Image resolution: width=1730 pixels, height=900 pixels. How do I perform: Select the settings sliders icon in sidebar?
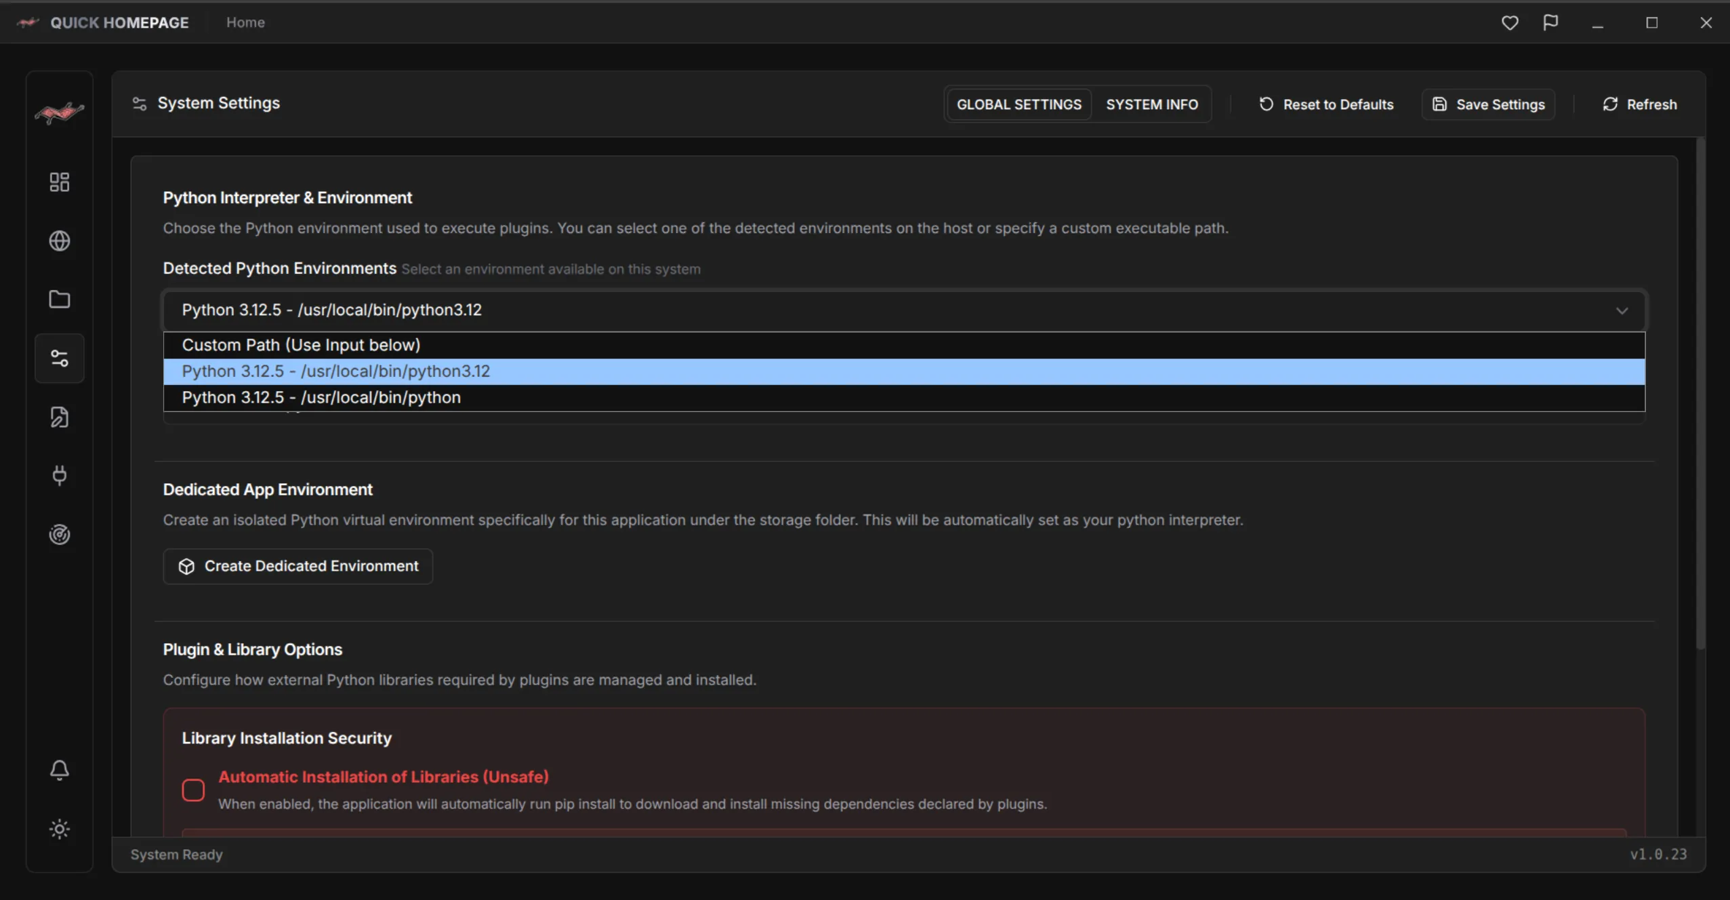[x=60, y=358]
